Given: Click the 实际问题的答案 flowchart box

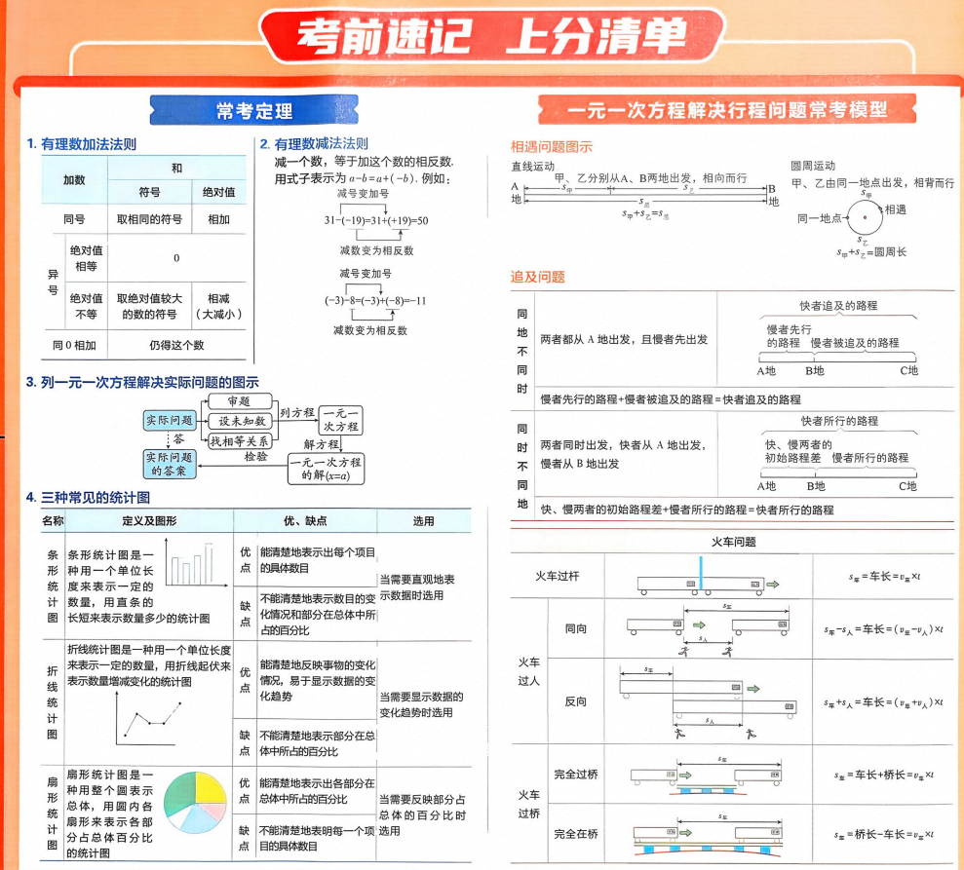Looking at the screenshot, I should pos(170,464).
